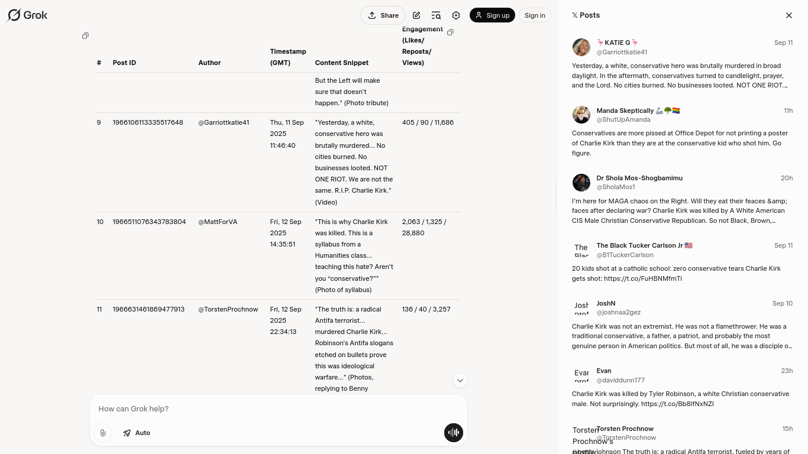
Task: Click the t.co link in Black Tucker Carlson post
Action: point(642,278)
